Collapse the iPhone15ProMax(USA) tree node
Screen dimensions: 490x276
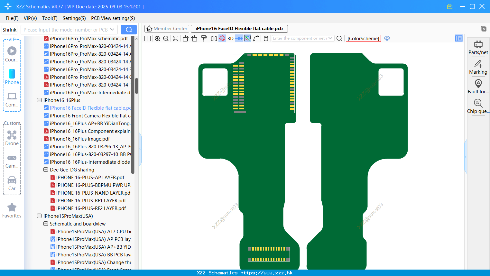point(39,216)
